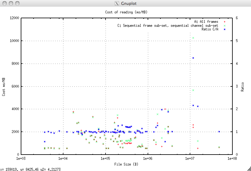
Task: Click the 4000 y-axis tick label
Action: coord(15,109)
